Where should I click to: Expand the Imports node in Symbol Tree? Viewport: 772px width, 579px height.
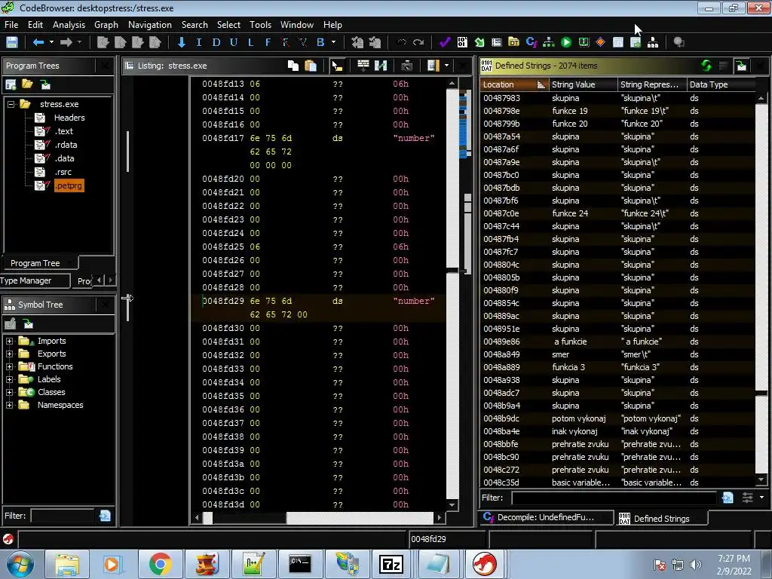coord(9,341)
